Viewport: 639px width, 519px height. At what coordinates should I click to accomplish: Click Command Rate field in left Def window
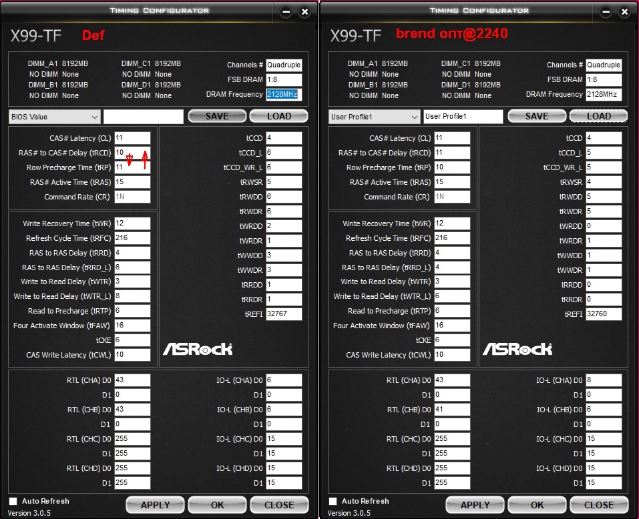[132, 197]
